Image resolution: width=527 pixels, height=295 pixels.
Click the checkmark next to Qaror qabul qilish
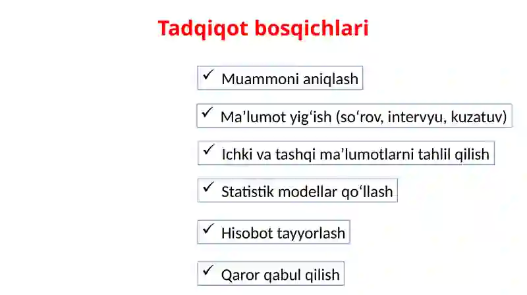click(208, 271)
